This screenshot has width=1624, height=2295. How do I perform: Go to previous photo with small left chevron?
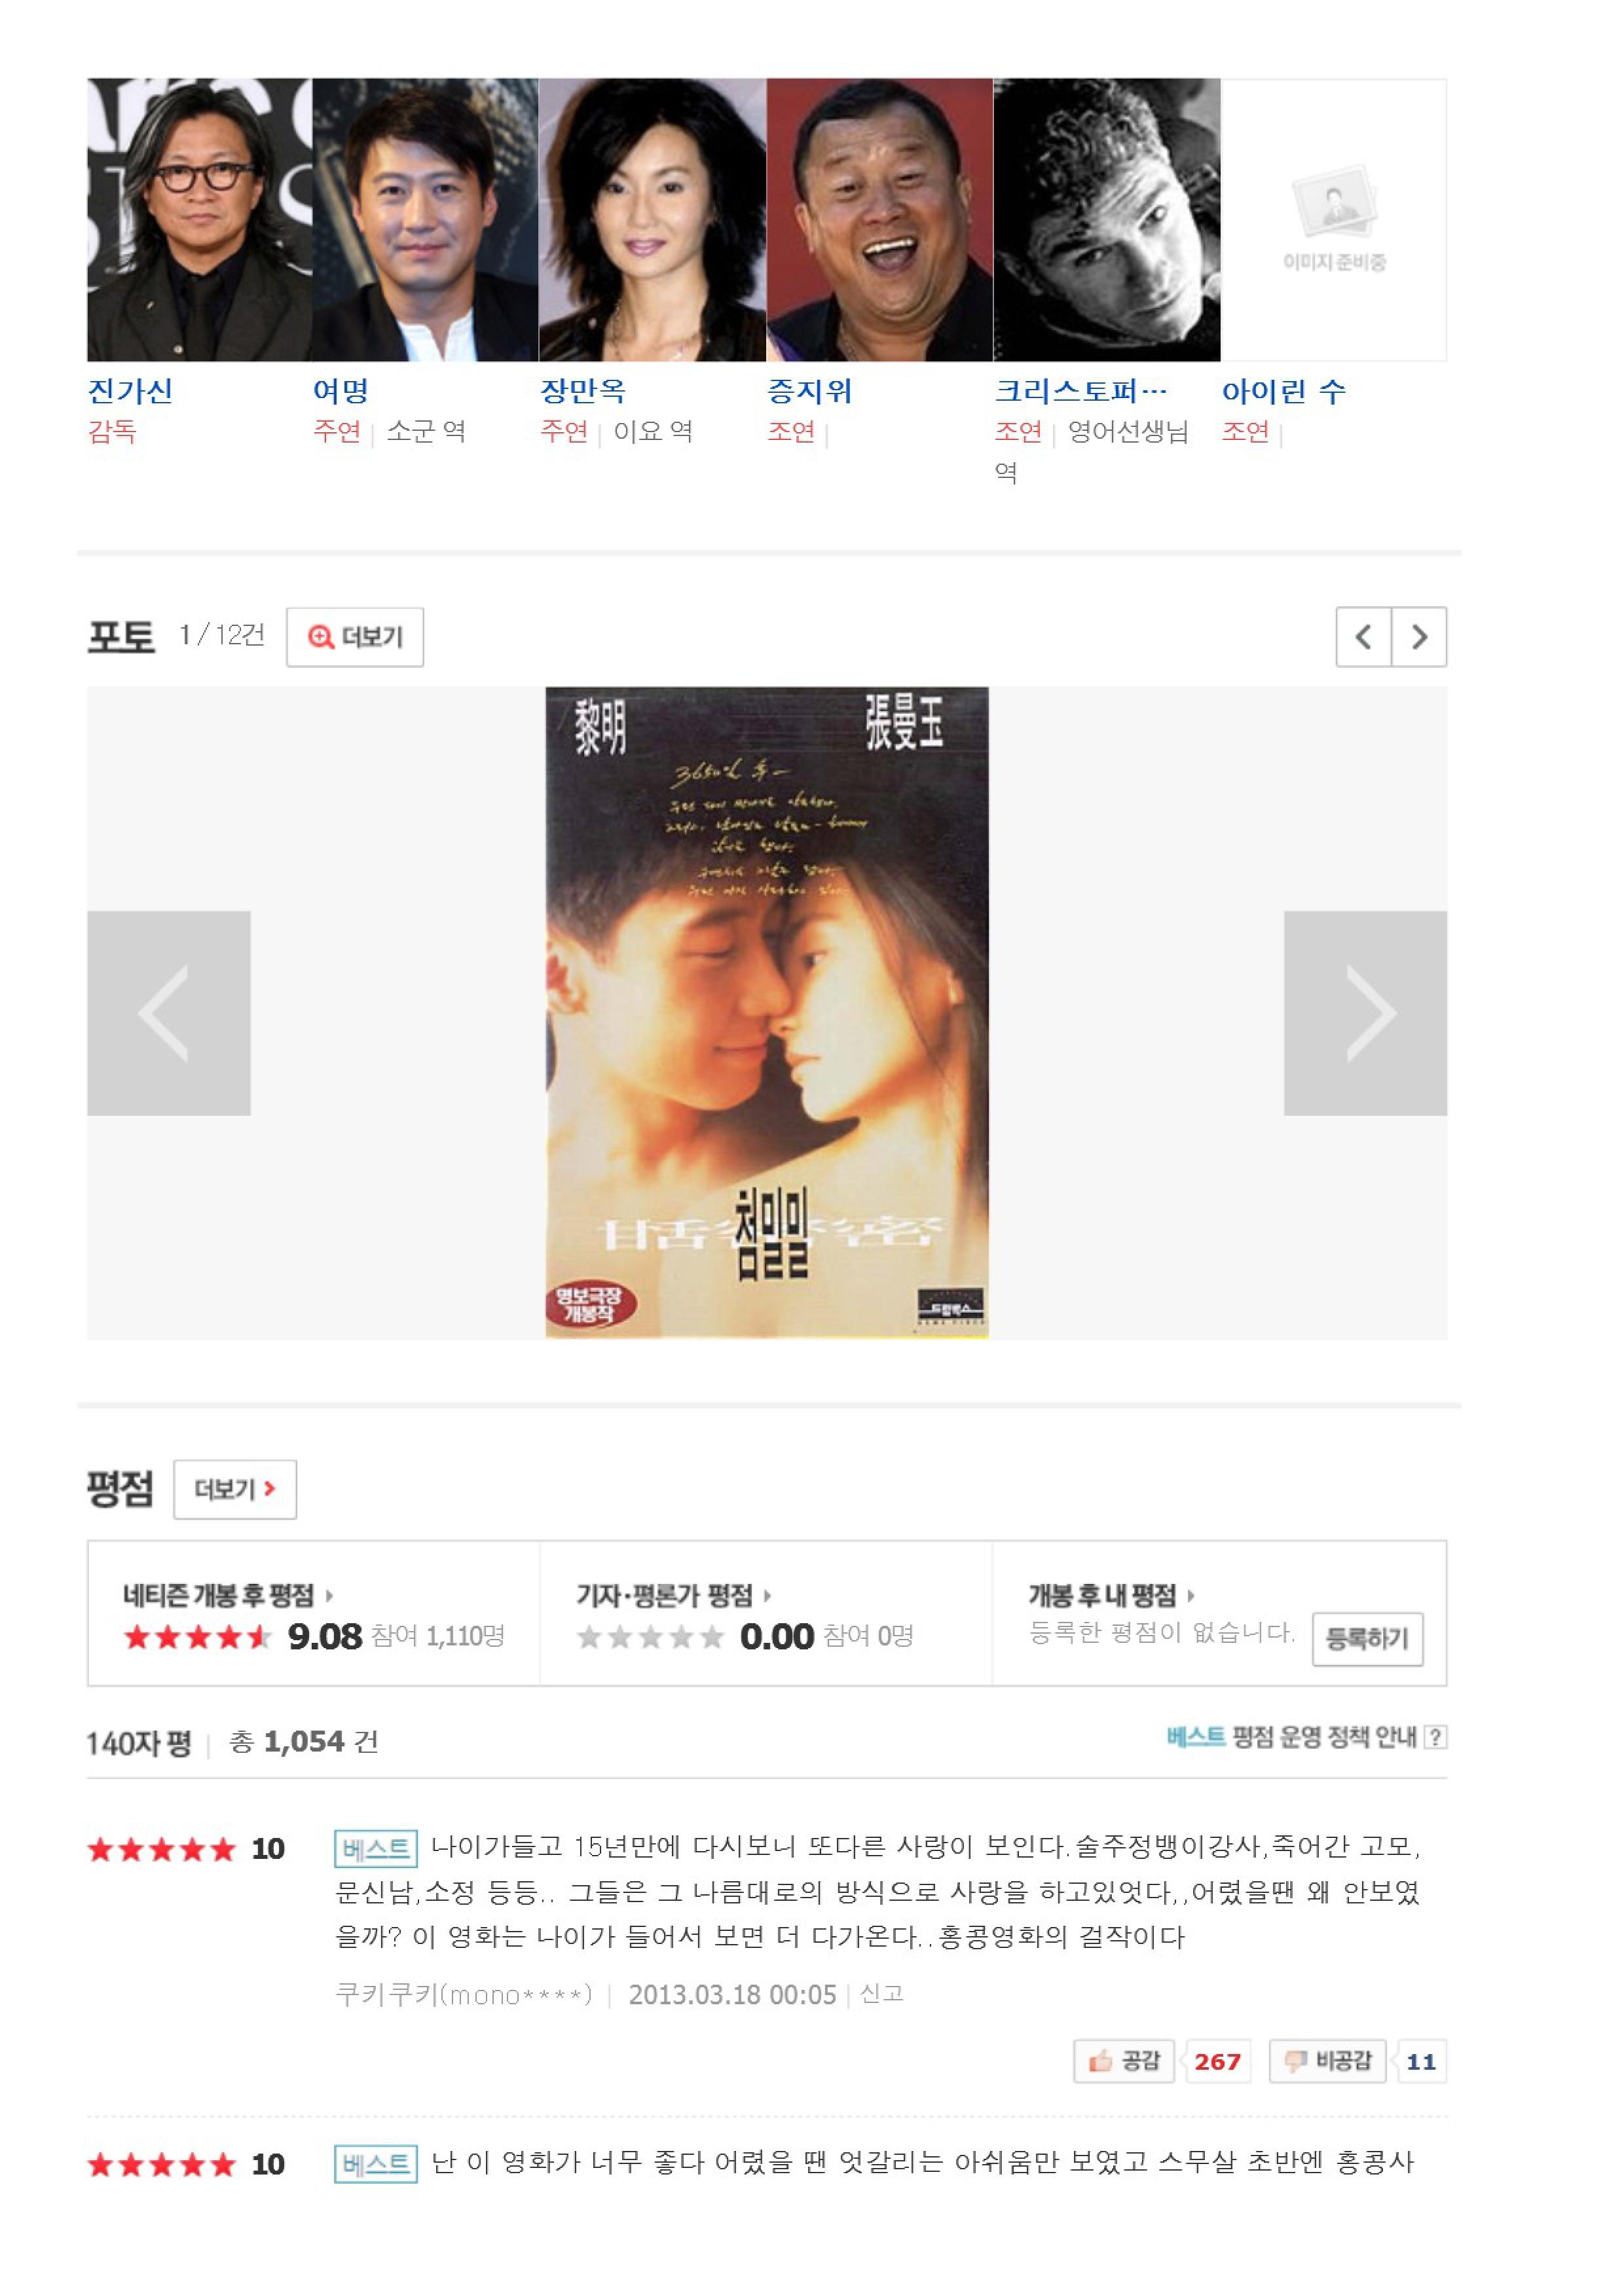[1364, 637]
